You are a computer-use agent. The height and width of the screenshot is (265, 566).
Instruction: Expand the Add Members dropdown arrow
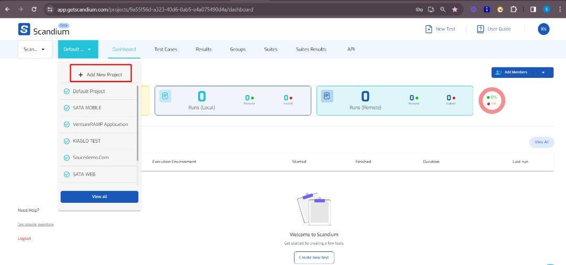[x=543, y=72]
